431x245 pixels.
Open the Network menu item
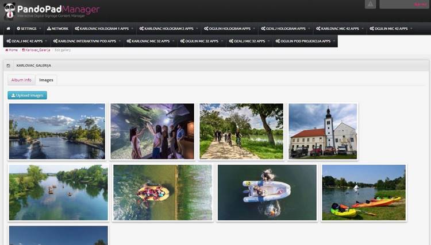point(57,29)
